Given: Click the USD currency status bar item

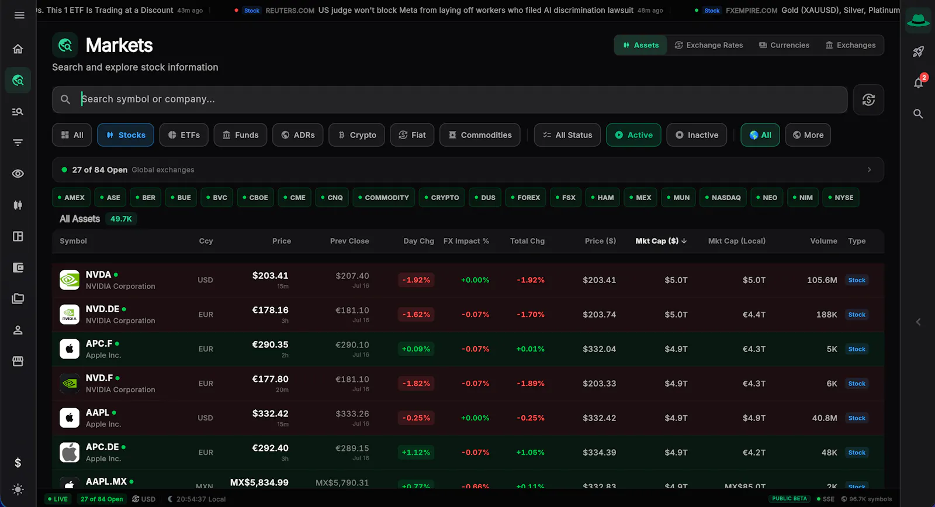Looking at the screenshot, I should coord(144,499).
